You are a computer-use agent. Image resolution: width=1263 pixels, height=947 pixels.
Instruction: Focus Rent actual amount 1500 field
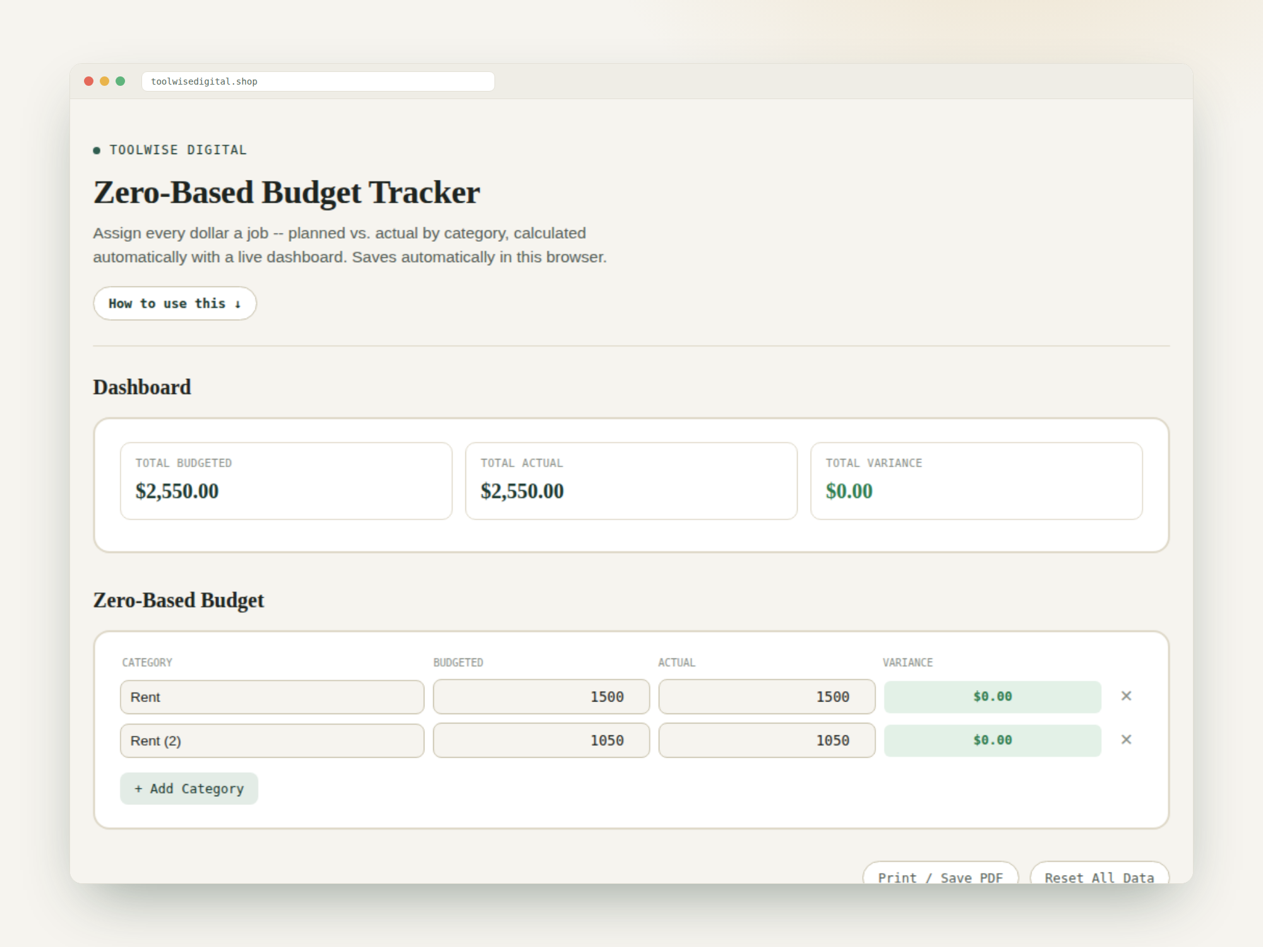tap(767, 697)
